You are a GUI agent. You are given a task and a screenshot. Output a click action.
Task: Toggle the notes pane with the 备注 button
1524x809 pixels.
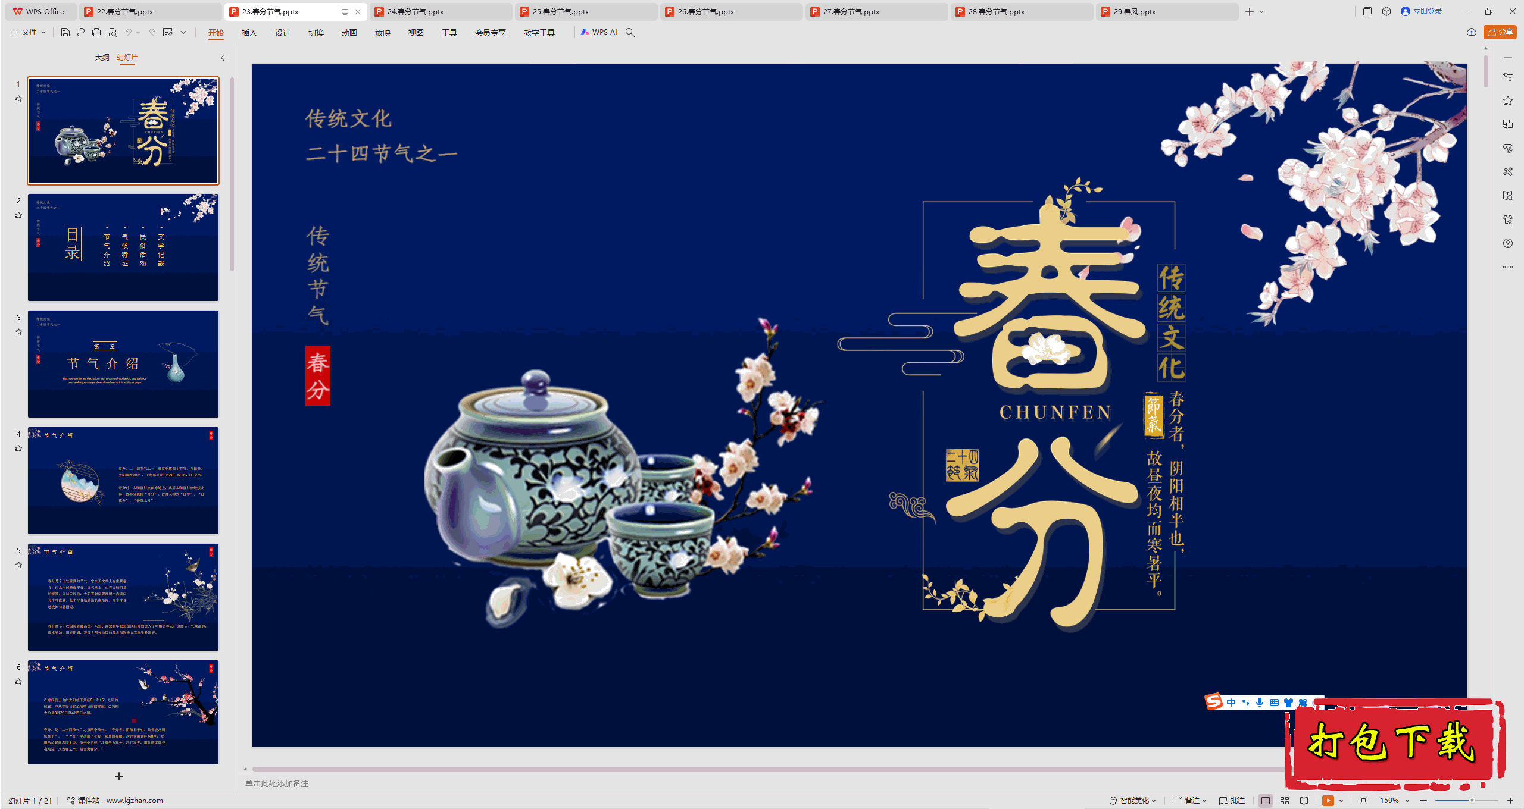point(1190,801)
